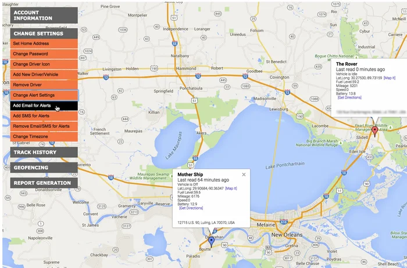
Task: Choose Add SMS for Alerts
Action: click(x=44, y=116)
